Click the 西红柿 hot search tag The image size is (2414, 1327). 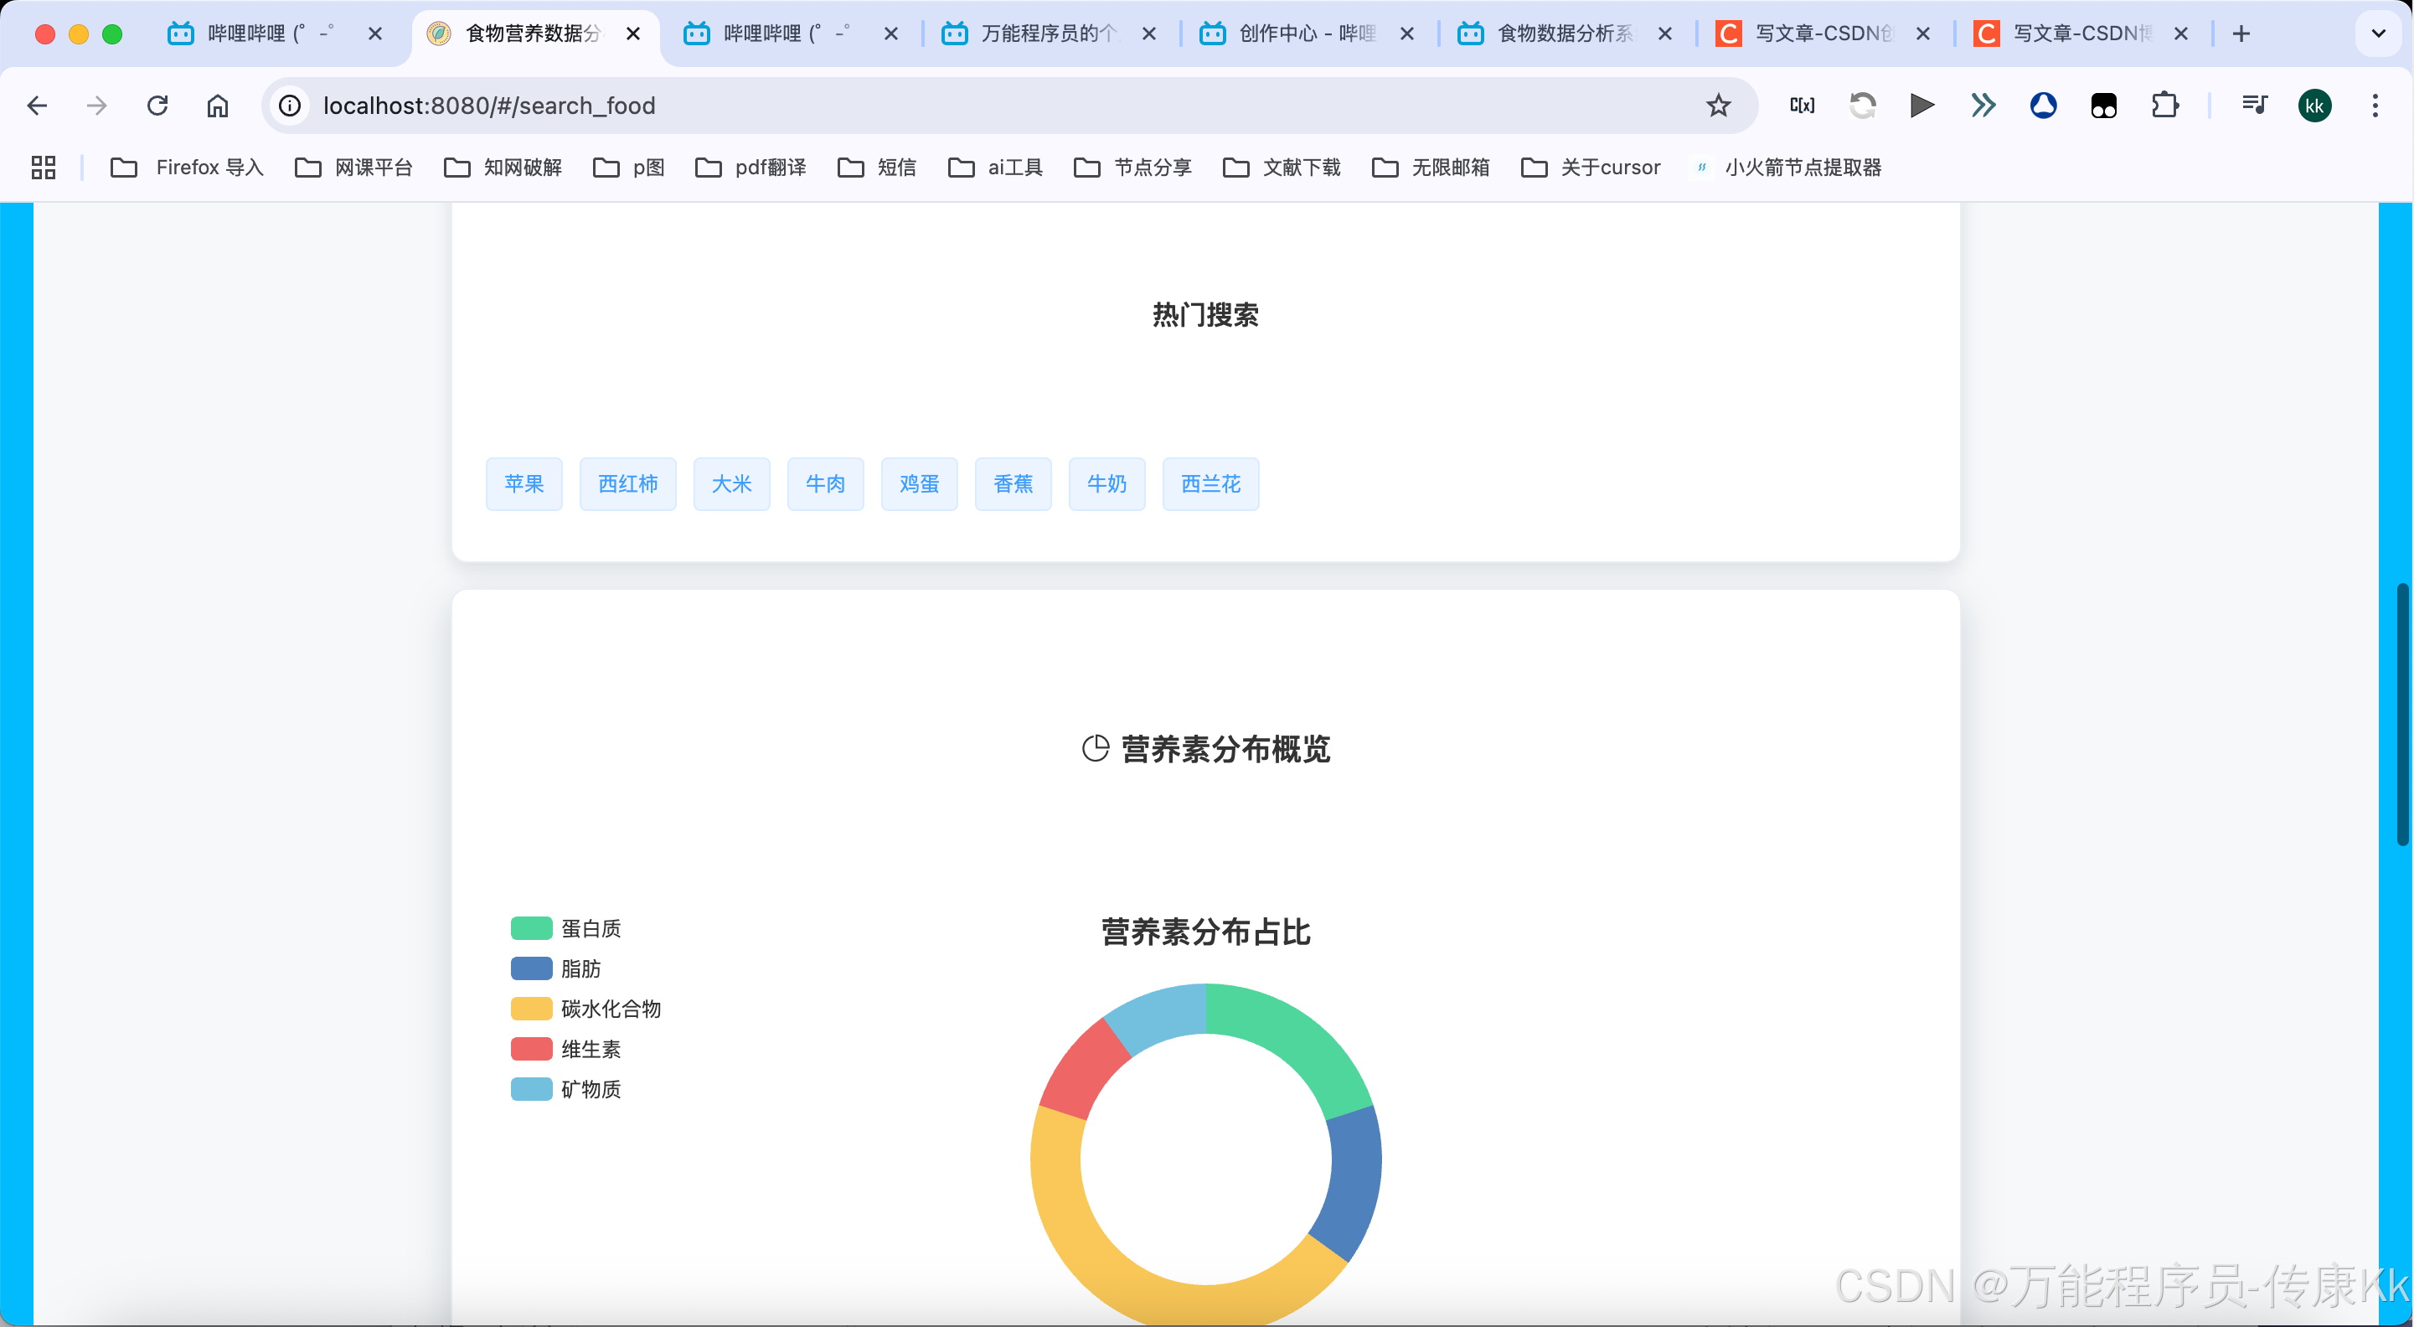(628, 483)
